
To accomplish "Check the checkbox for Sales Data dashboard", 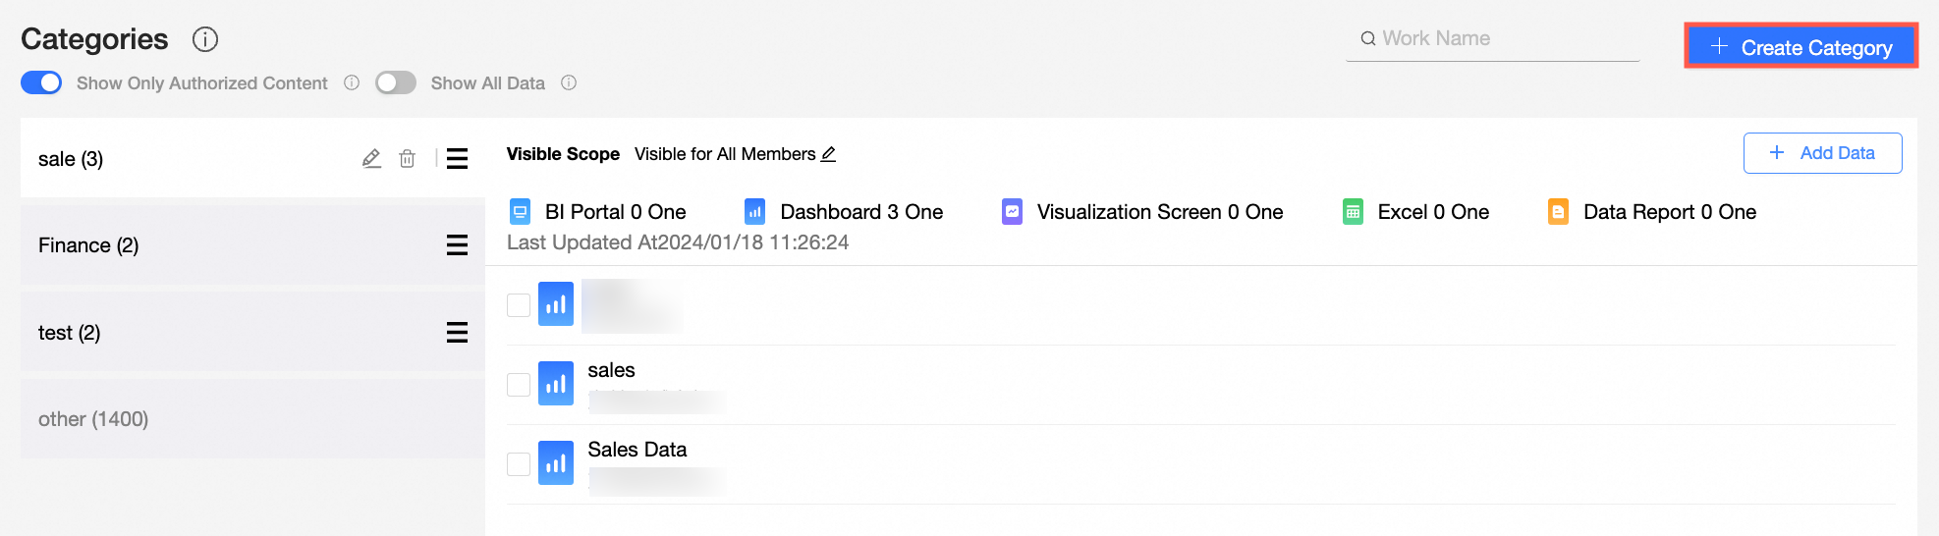I will click(x=519, y=463).
